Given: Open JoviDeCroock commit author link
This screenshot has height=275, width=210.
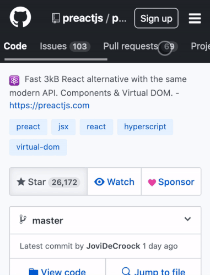Looking at the screenshot, I should 113,246.
